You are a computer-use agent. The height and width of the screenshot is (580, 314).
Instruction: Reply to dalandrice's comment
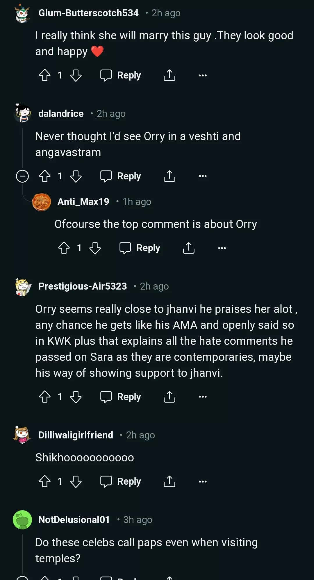[121, 176]
